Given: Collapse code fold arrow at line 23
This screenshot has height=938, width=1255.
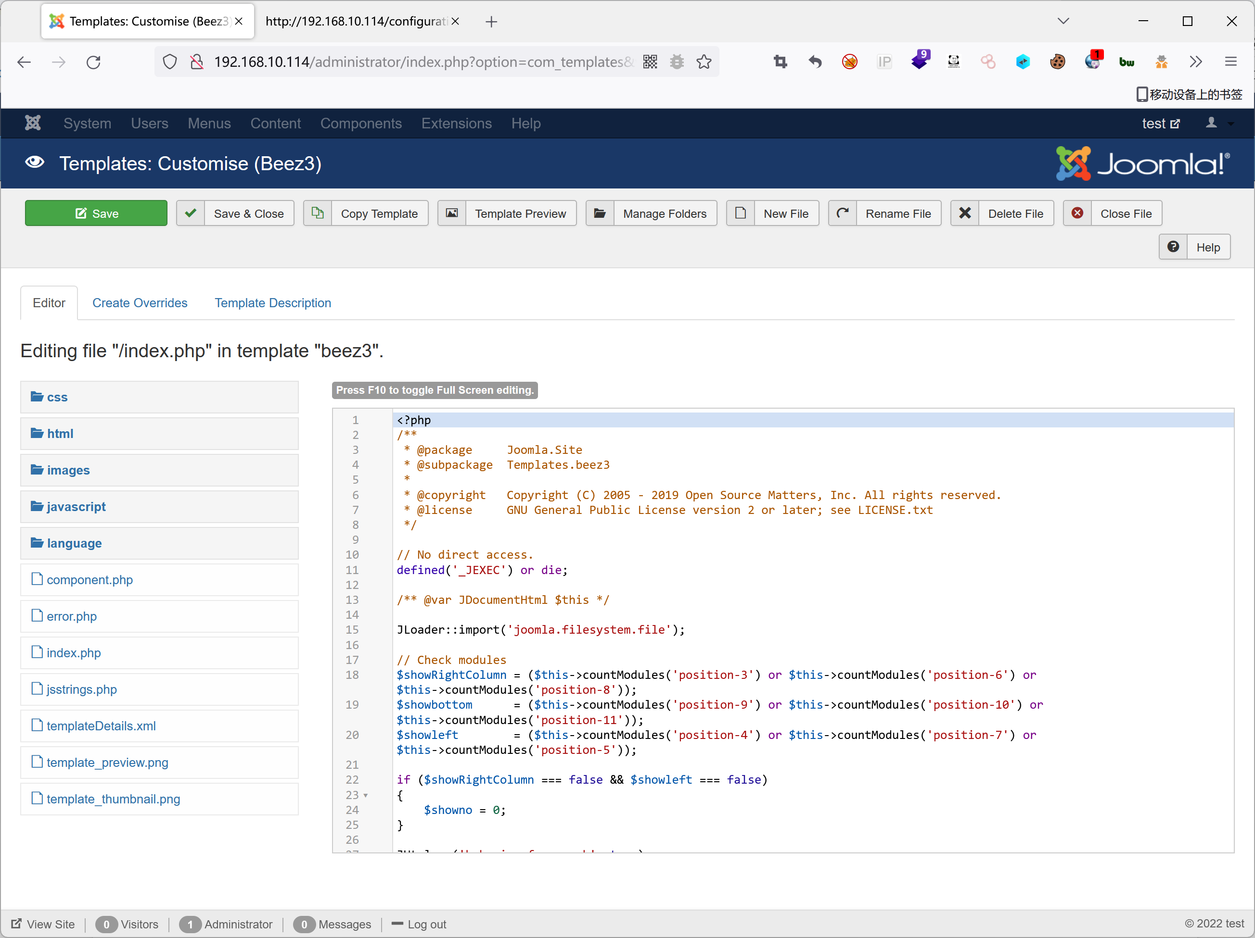Looking at the screenshot, I should (366, 795).
